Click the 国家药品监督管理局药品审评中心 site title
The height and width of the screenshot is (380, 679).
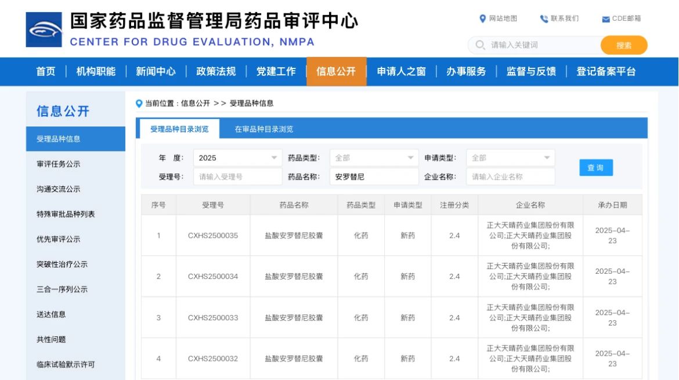click(x=214, y=21)
